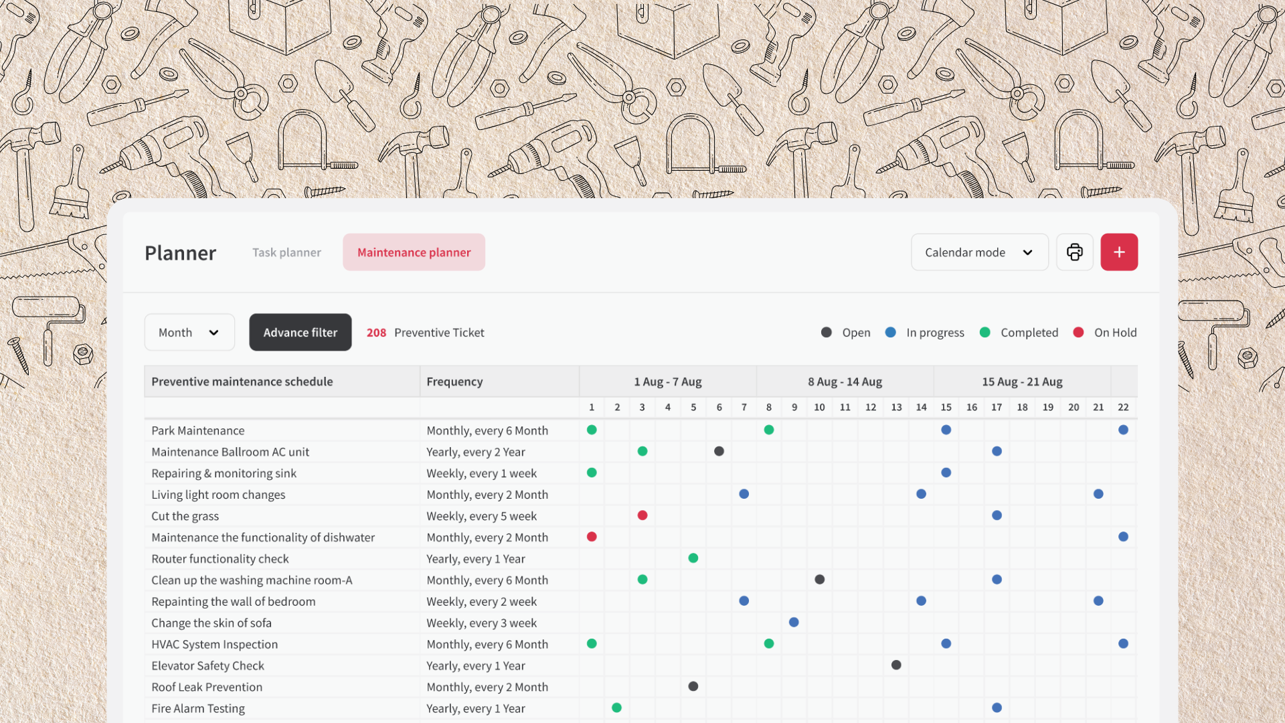Open Router functionality check ticket day 5
The width and height of the screenshot is (1285, 723).
click(693, 558)
